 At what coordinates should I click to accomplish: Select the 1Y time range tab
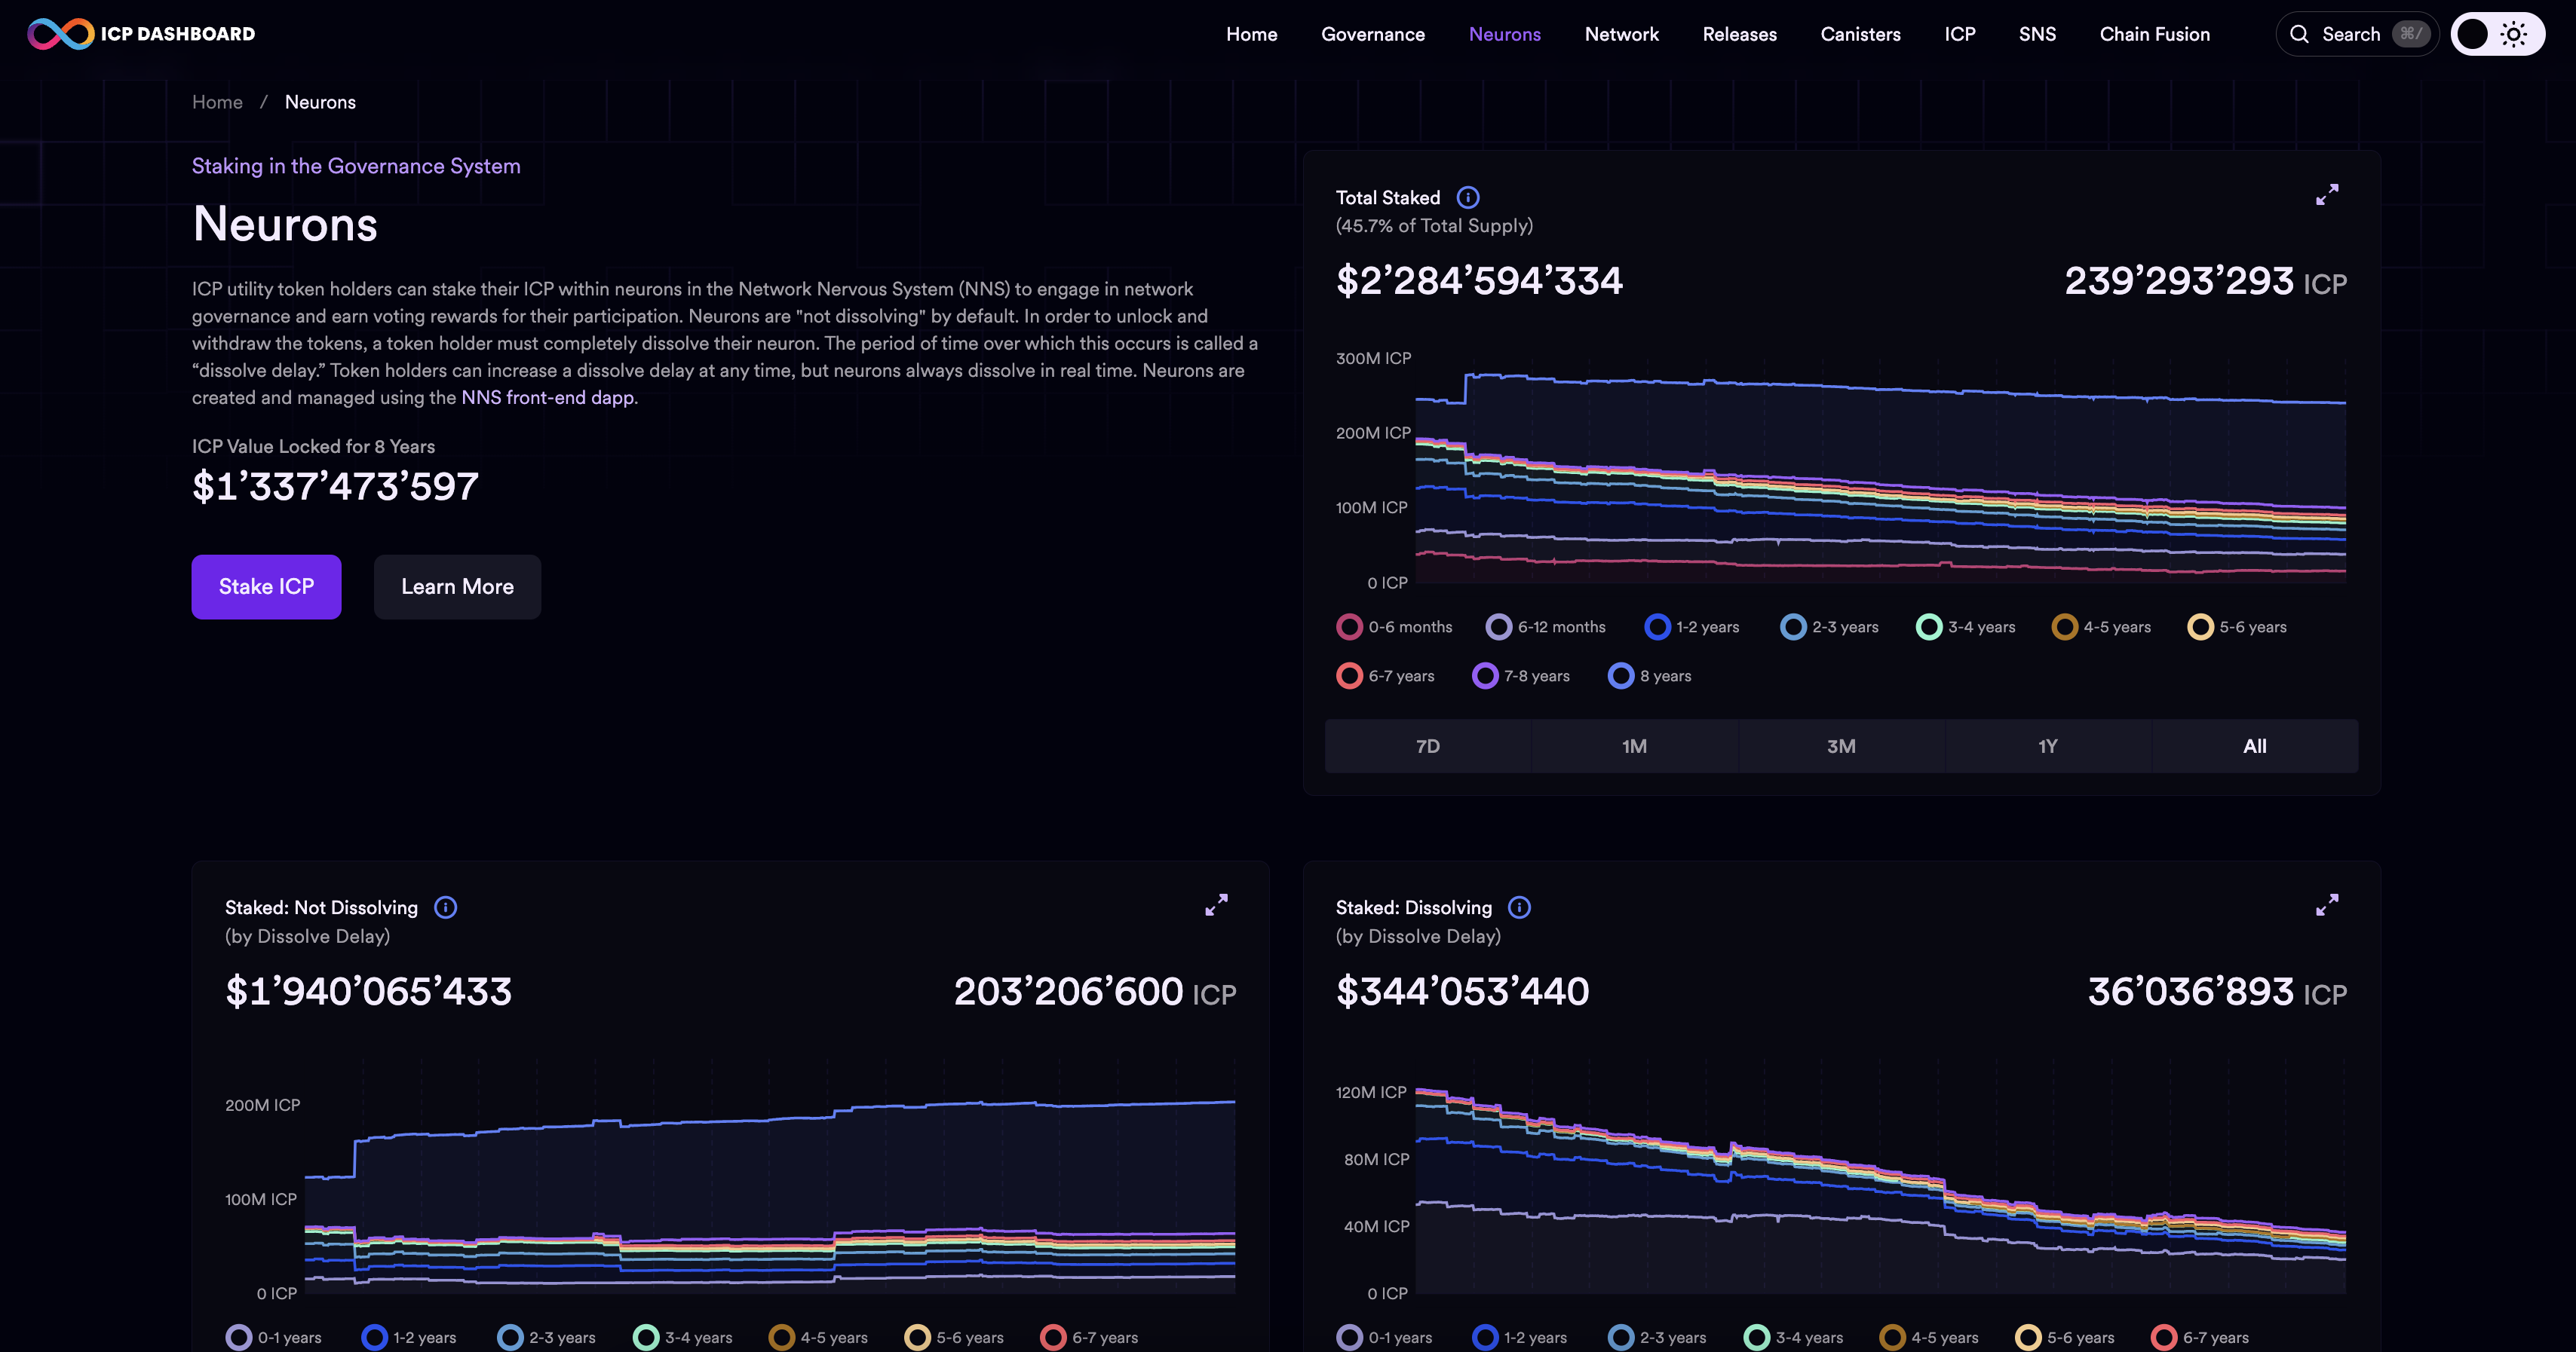point(2047,746)
